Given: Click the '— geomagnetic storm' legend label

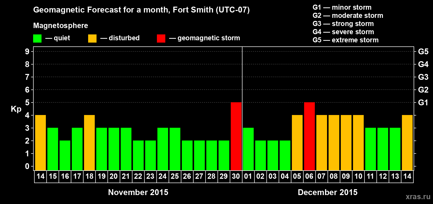Looking at the screenshot, I should click(205, 38).
